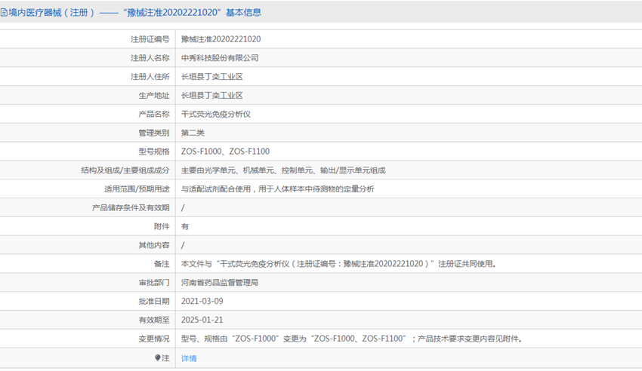
Task: Click the 适用范围/预期用途 description text
Action: [x=277, y=189]
